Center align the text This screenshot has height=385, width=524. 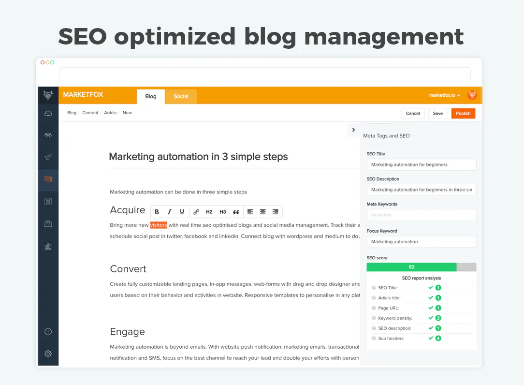[x=262, y=212]
